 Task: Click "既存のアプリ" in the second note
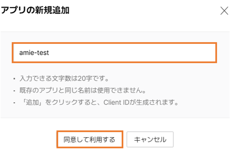click(36, 90)
